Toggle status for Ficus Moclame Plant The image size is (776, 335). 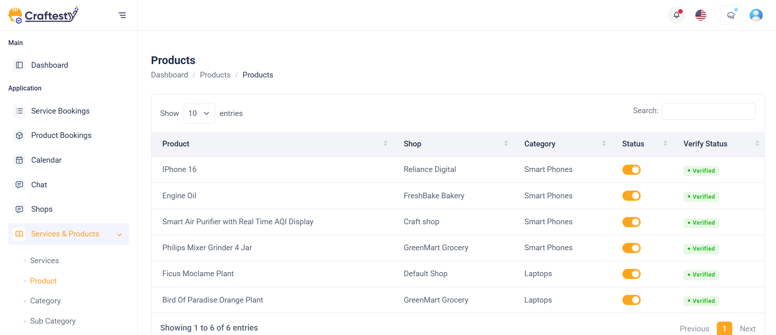pyautogui.click(x=631, y=274)
